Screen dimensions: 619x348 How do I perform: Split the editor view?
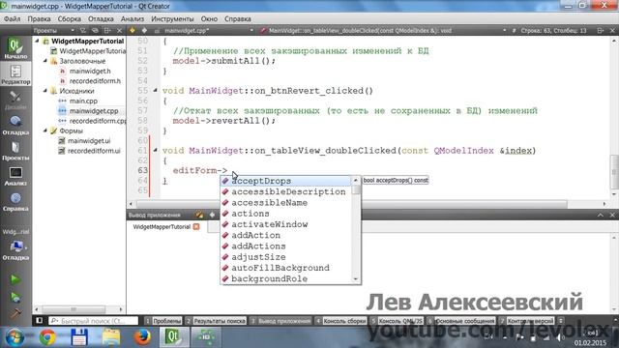[600, 30]
